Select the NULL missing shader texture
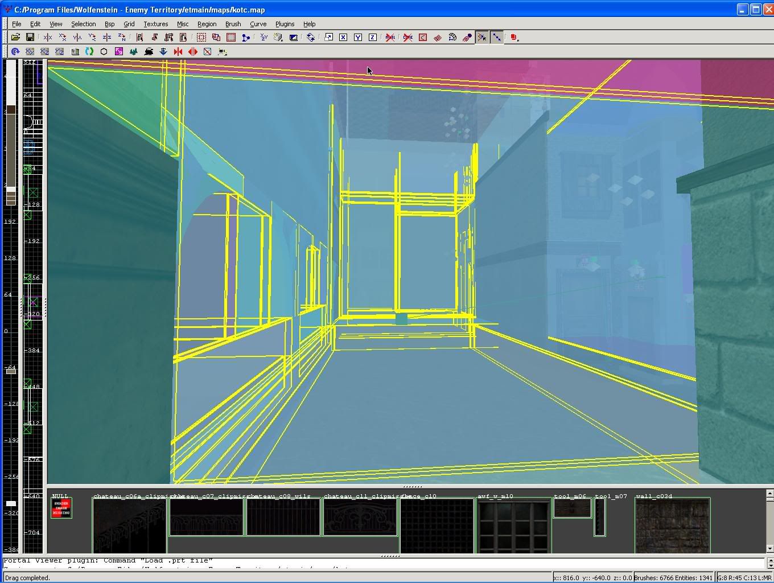 [x=61, y=508]
